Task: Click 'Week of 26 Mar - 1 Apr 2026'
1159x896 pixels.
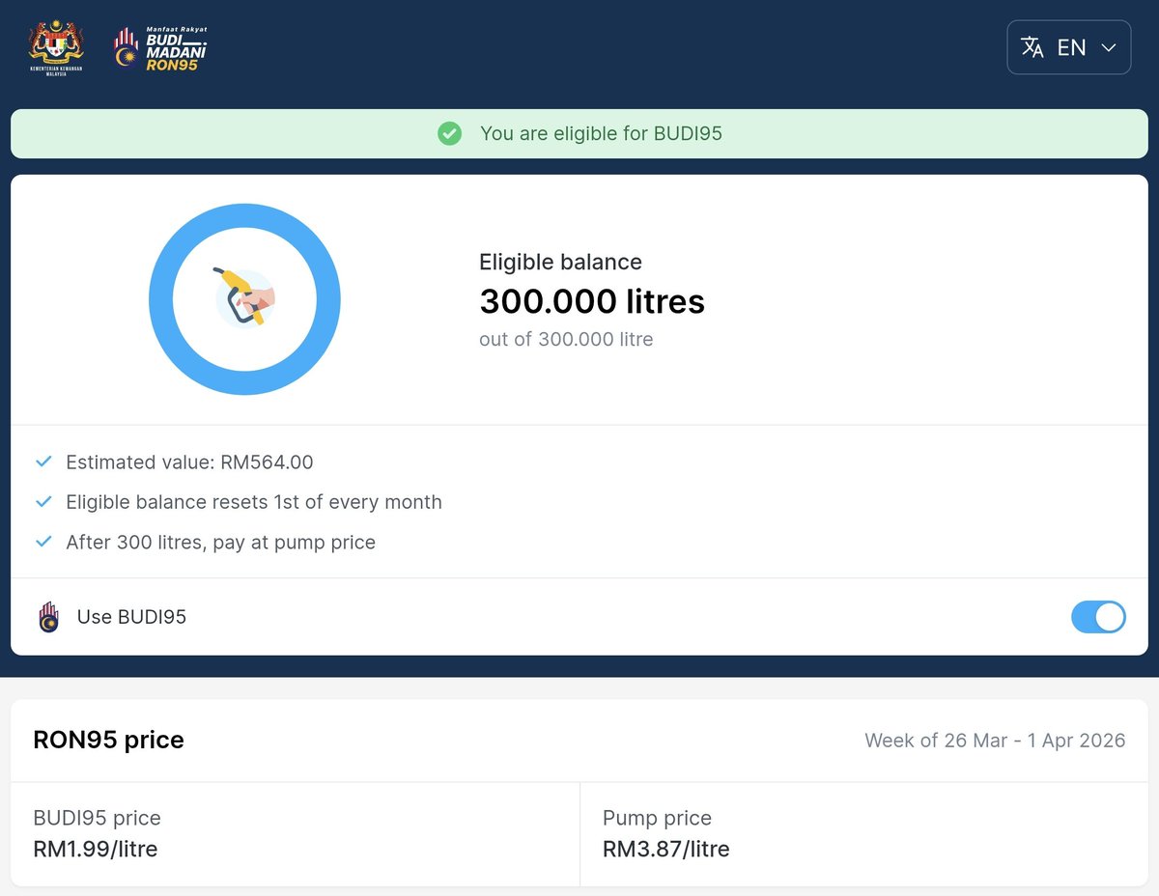Action: coord(995,741)
